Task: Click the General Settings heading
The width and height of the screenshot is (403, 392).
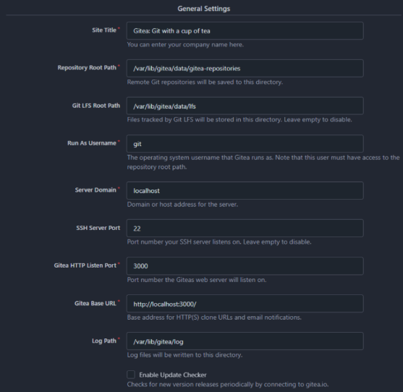Action: [x=204, y=9]
